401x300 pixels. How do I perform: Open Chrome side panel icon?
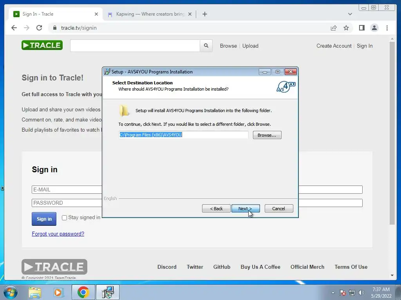tap(361, 28)
